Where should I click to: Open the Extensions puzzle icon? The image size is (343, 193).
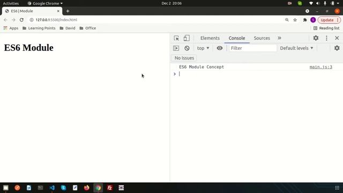coord(305,20)
